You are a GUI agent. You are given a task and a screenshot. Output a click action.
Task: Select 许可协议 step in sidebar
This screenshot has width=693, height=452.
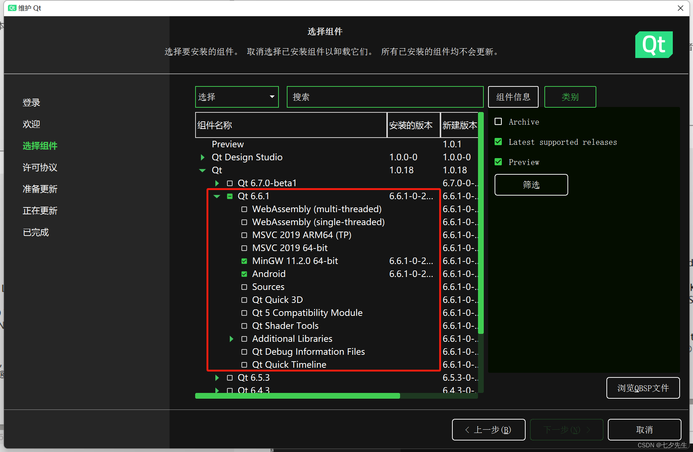click(40, 167)
